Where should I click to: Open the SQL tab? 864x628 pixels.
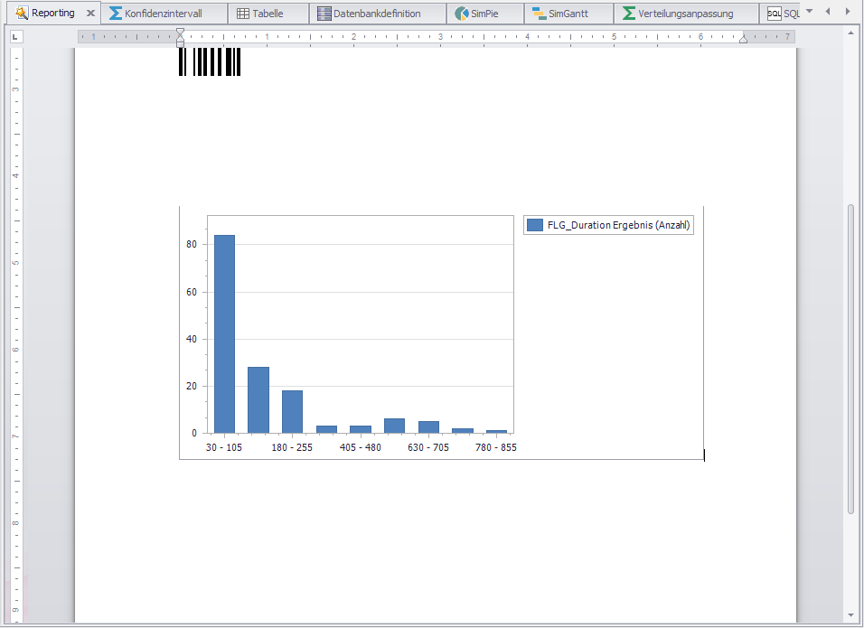(782, 14)
